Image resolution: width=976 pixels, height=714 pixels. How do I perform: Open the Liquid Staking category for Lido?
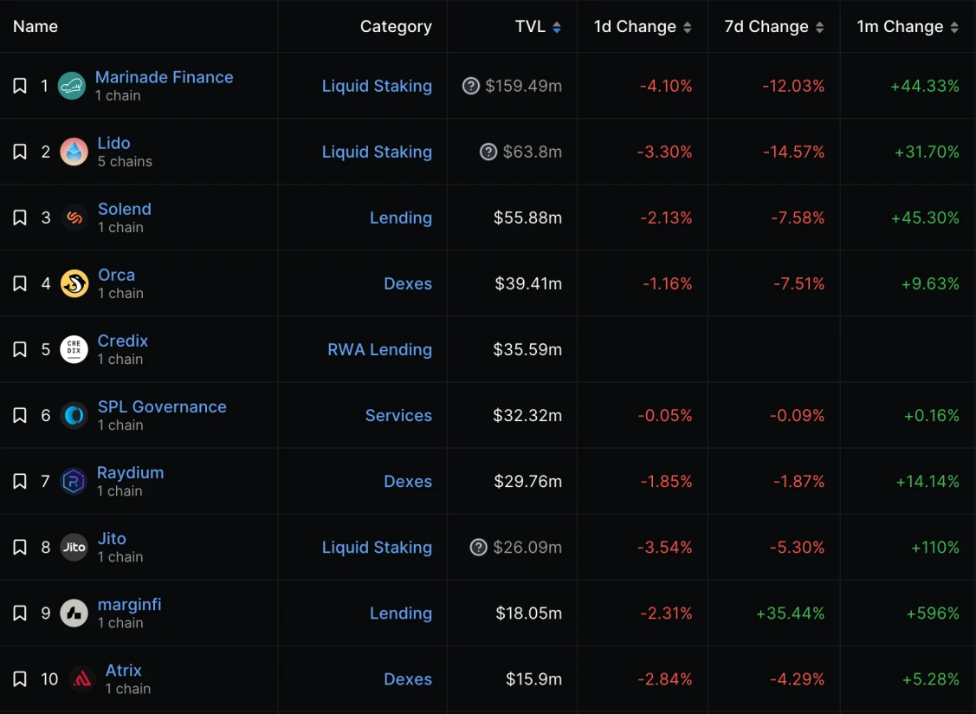pos(377,152)
